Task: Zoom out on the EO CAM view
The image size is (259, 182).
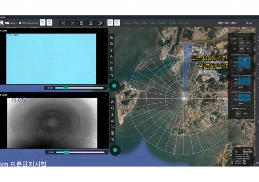Action: [x=111, y=44]
